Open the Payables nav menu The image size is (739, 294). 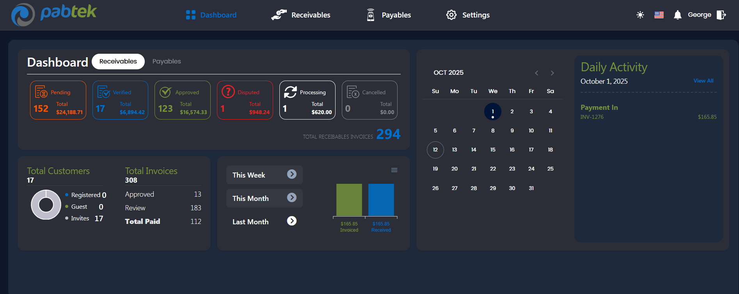tap(389, 15)
